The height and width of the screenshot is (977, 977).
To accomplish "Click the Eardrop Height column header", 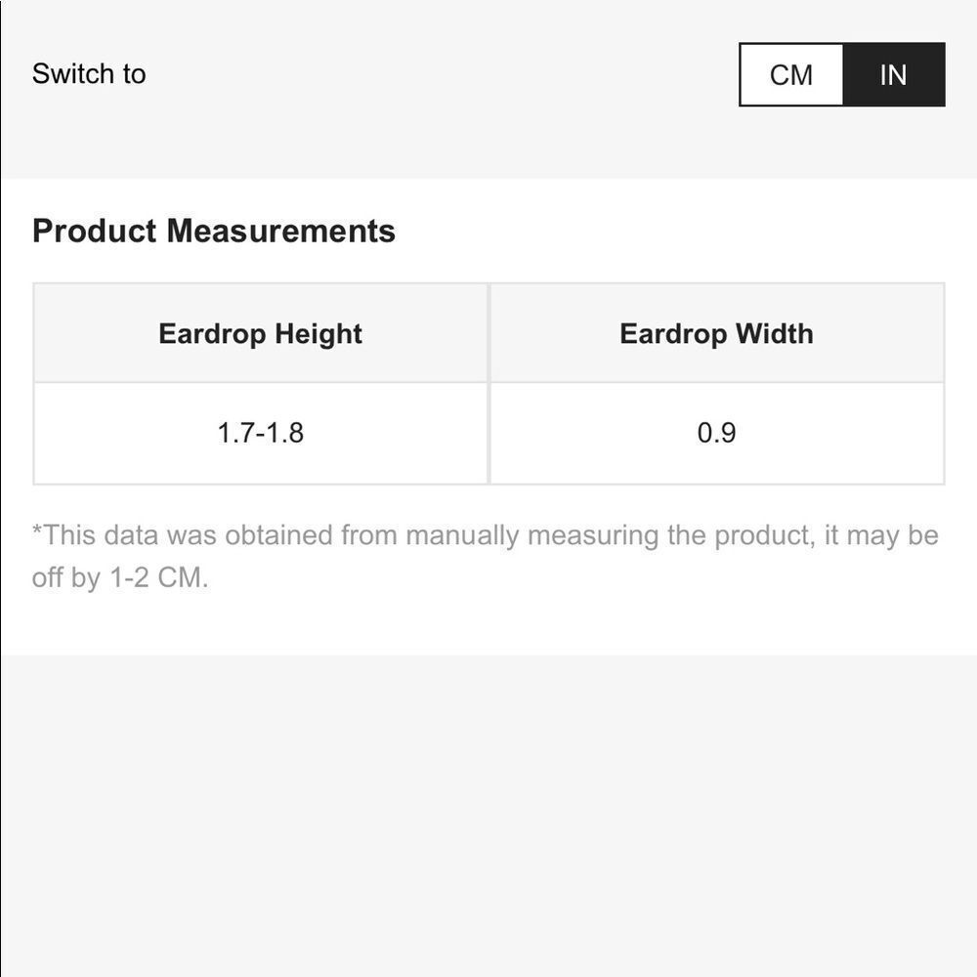I will 261,333.
